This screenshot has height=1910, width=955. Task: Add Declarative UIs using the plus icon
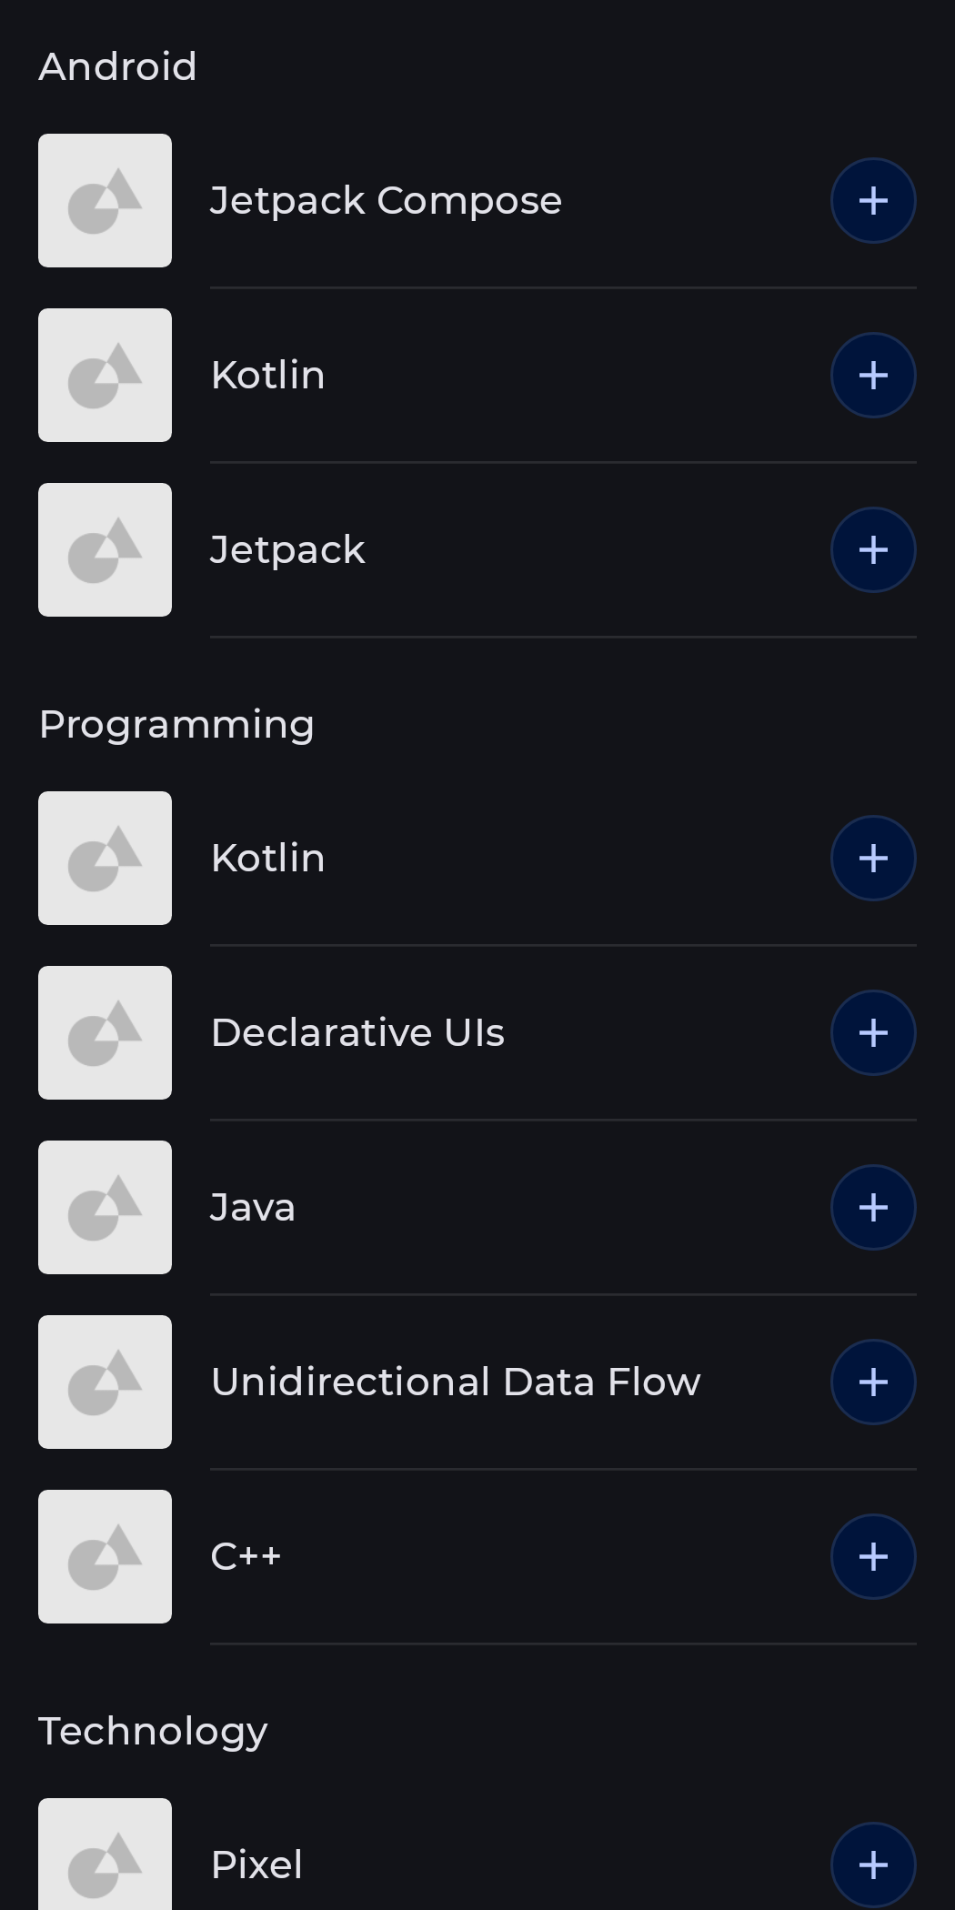tap(873, 1033)
